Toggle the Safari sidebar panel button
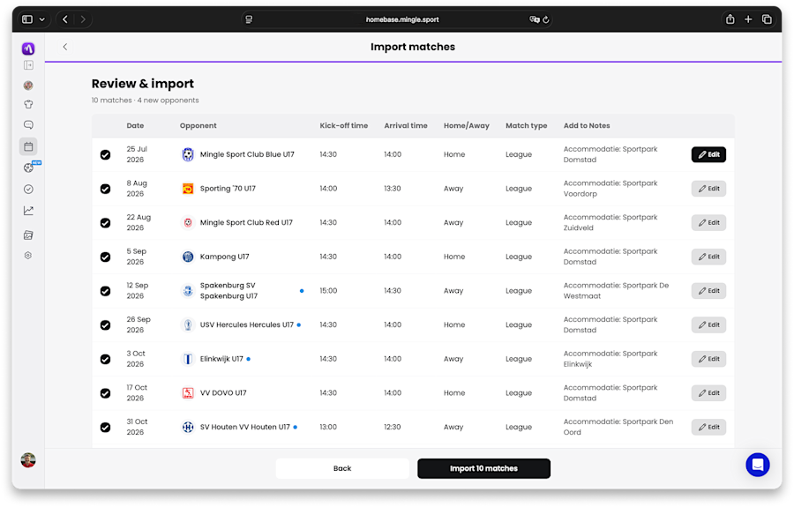794x507 pixels. 27,19
